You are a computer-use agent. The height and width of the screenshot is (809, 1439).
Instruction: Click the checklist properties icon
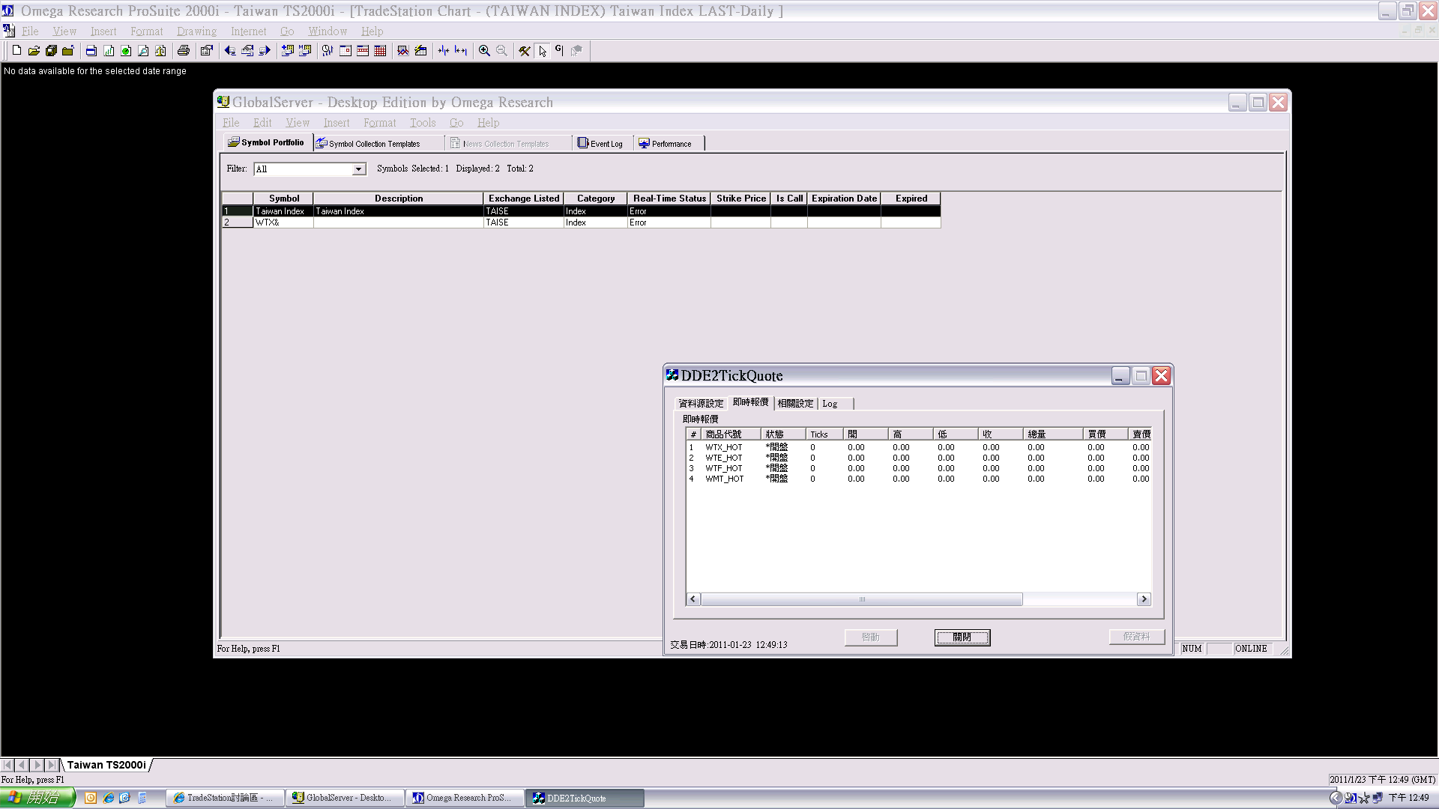click(x=206, y=51)
